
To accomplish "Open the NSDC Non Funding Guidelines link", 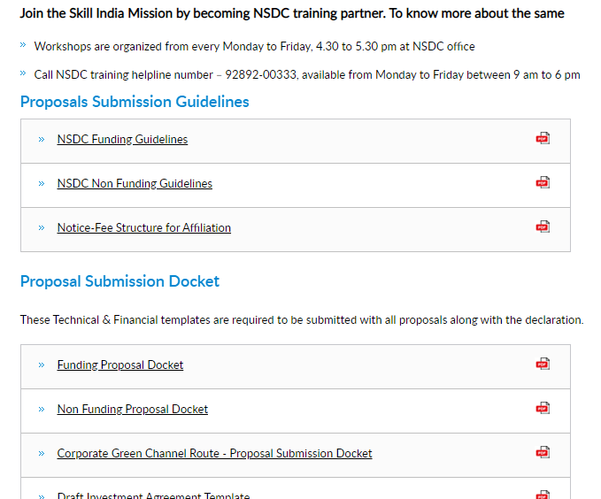I will [x=135, y=183].
